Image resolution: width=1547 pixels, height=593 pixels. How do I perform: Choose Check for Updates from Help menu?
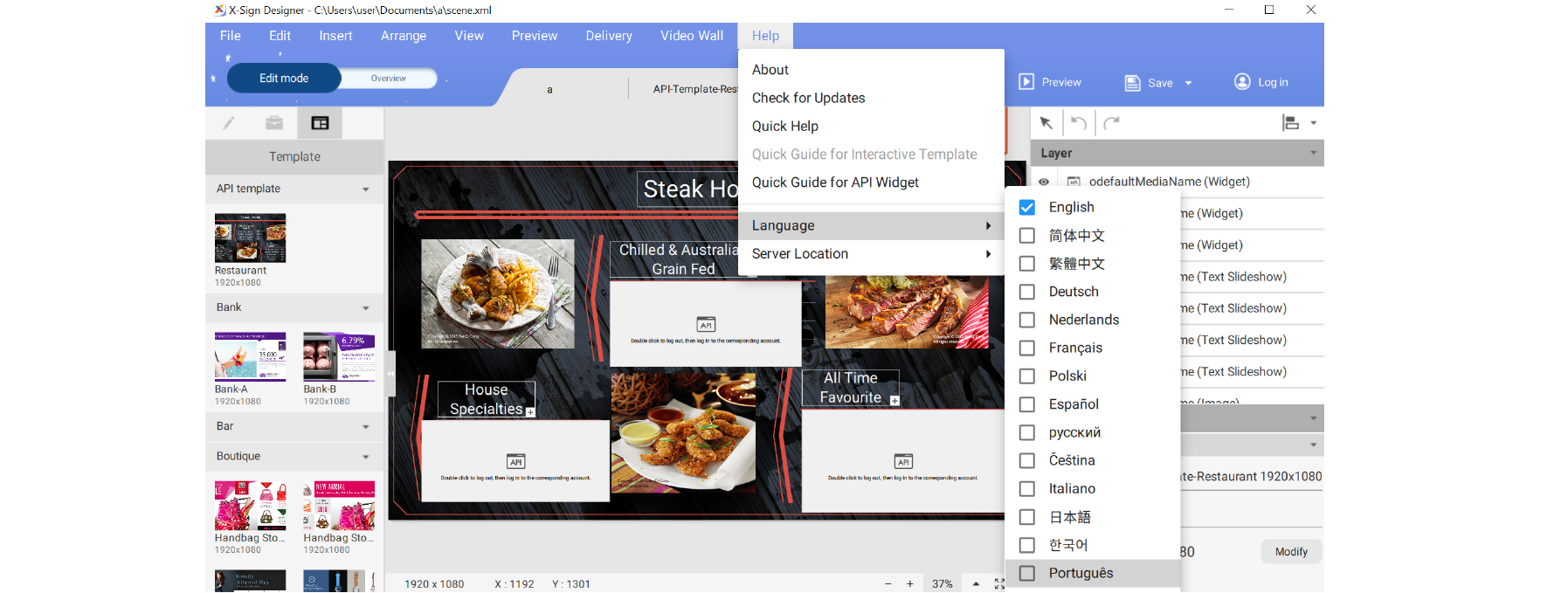coord(808,98)
